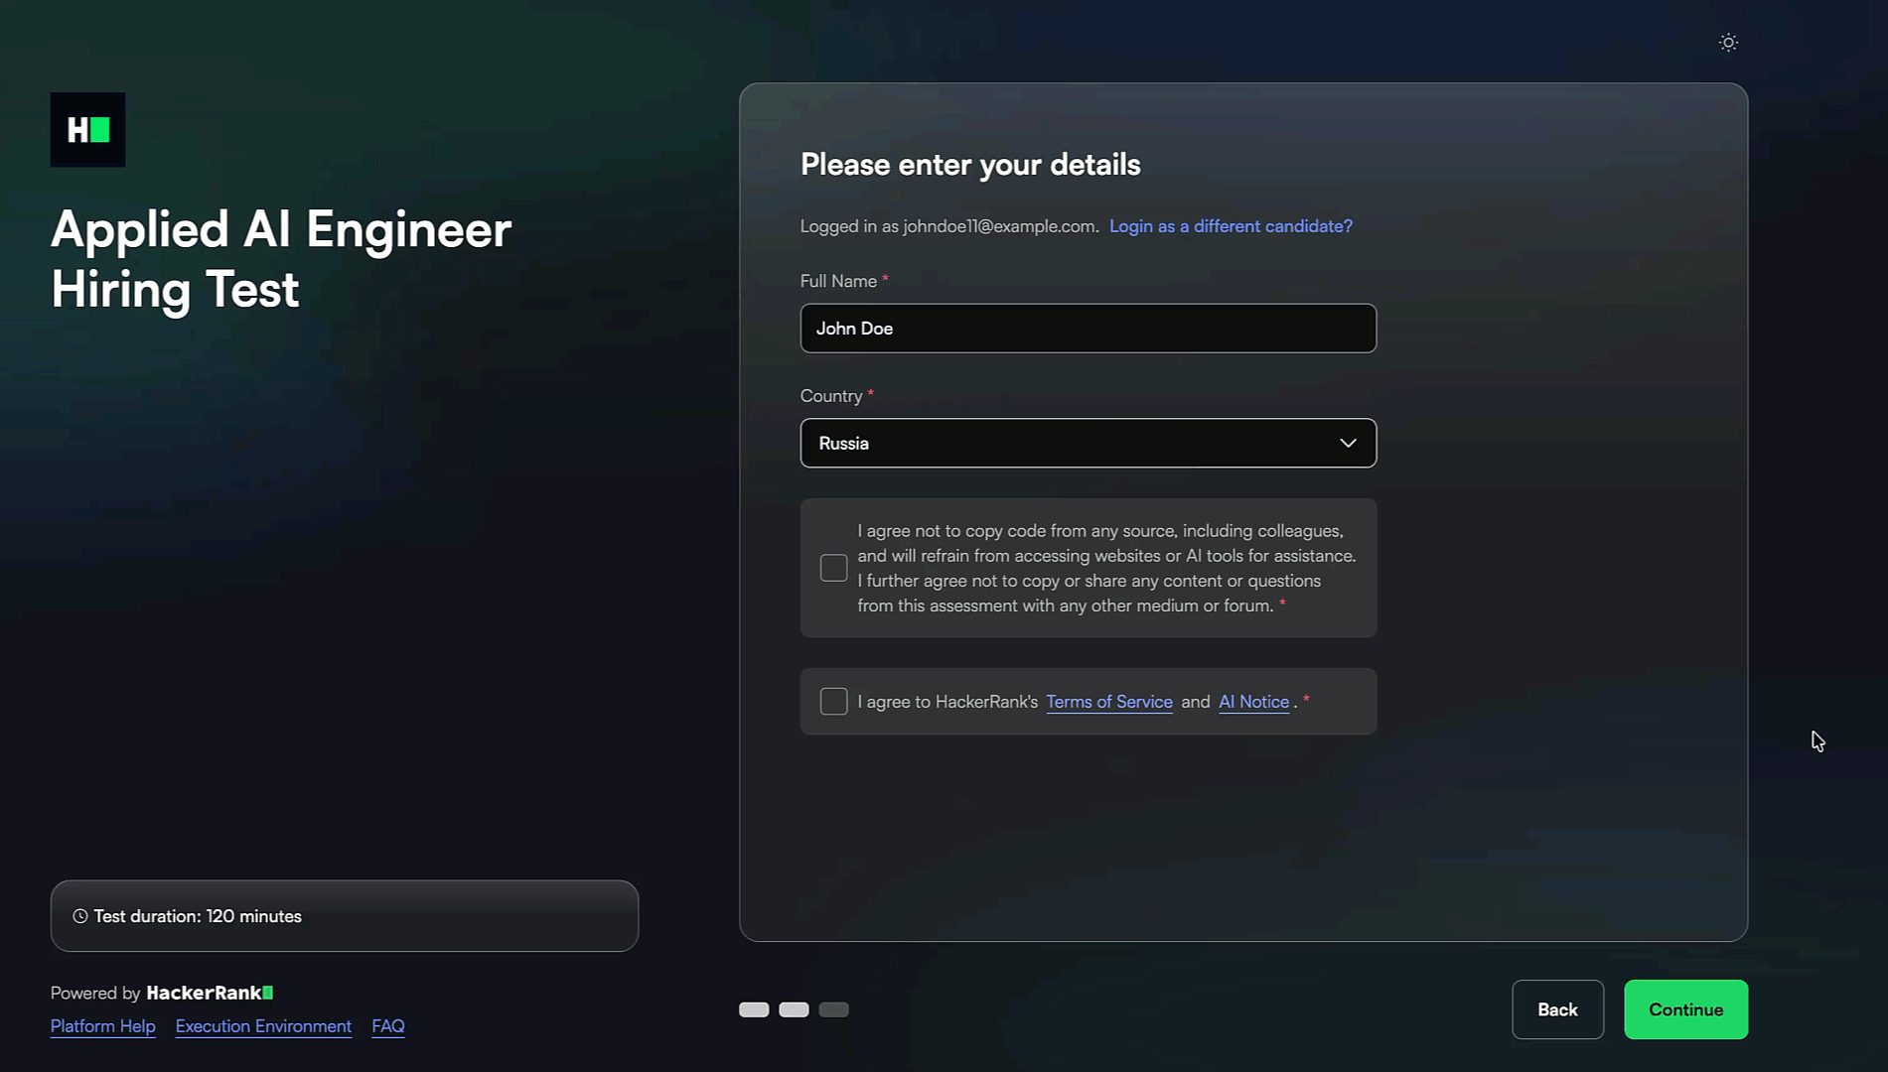Click the 'Logged in as johndoe11@example.com' text
The height and width of the screenshot is (1072, 1888).
tap(949, 226)
